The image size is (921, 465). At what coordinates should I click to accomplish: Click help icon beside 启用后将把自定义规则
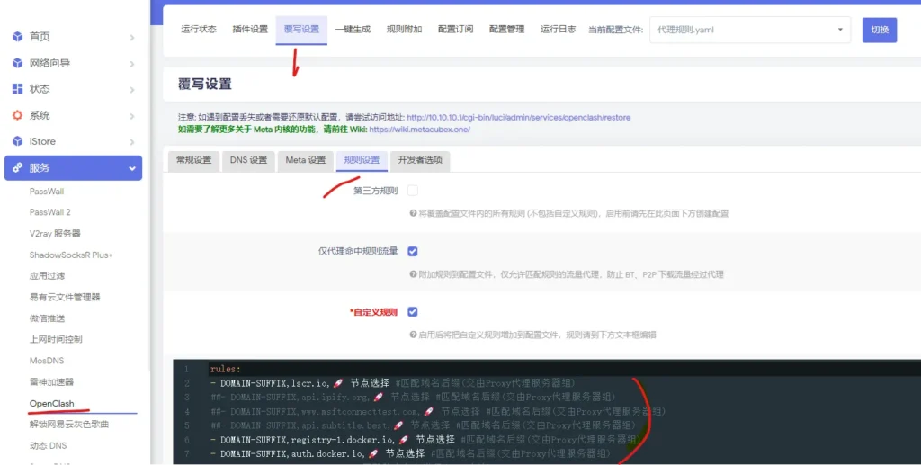tap(413, 335)
